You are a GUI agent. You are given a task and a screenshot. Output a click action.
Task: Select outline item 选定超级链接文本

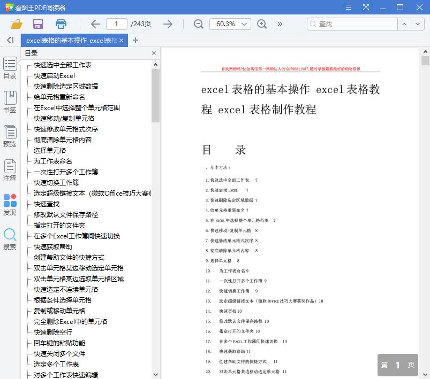point(93,194)
